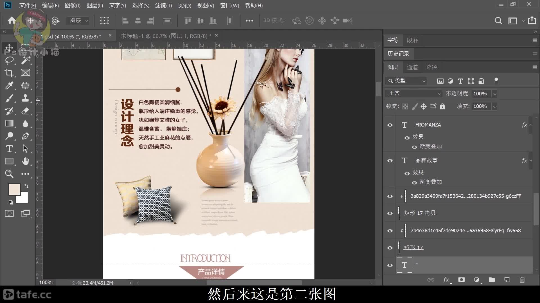Image resolution: width=540 pixels, height=303 pixels.
Task: Select the Crop tool
Action: click(x=9, y=73)
